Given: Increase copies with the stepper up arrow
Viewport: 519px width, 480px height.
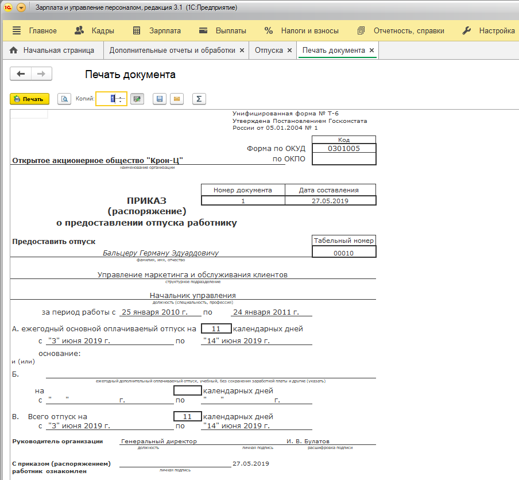Looking at the screenshot, I should tap(120, 96).
